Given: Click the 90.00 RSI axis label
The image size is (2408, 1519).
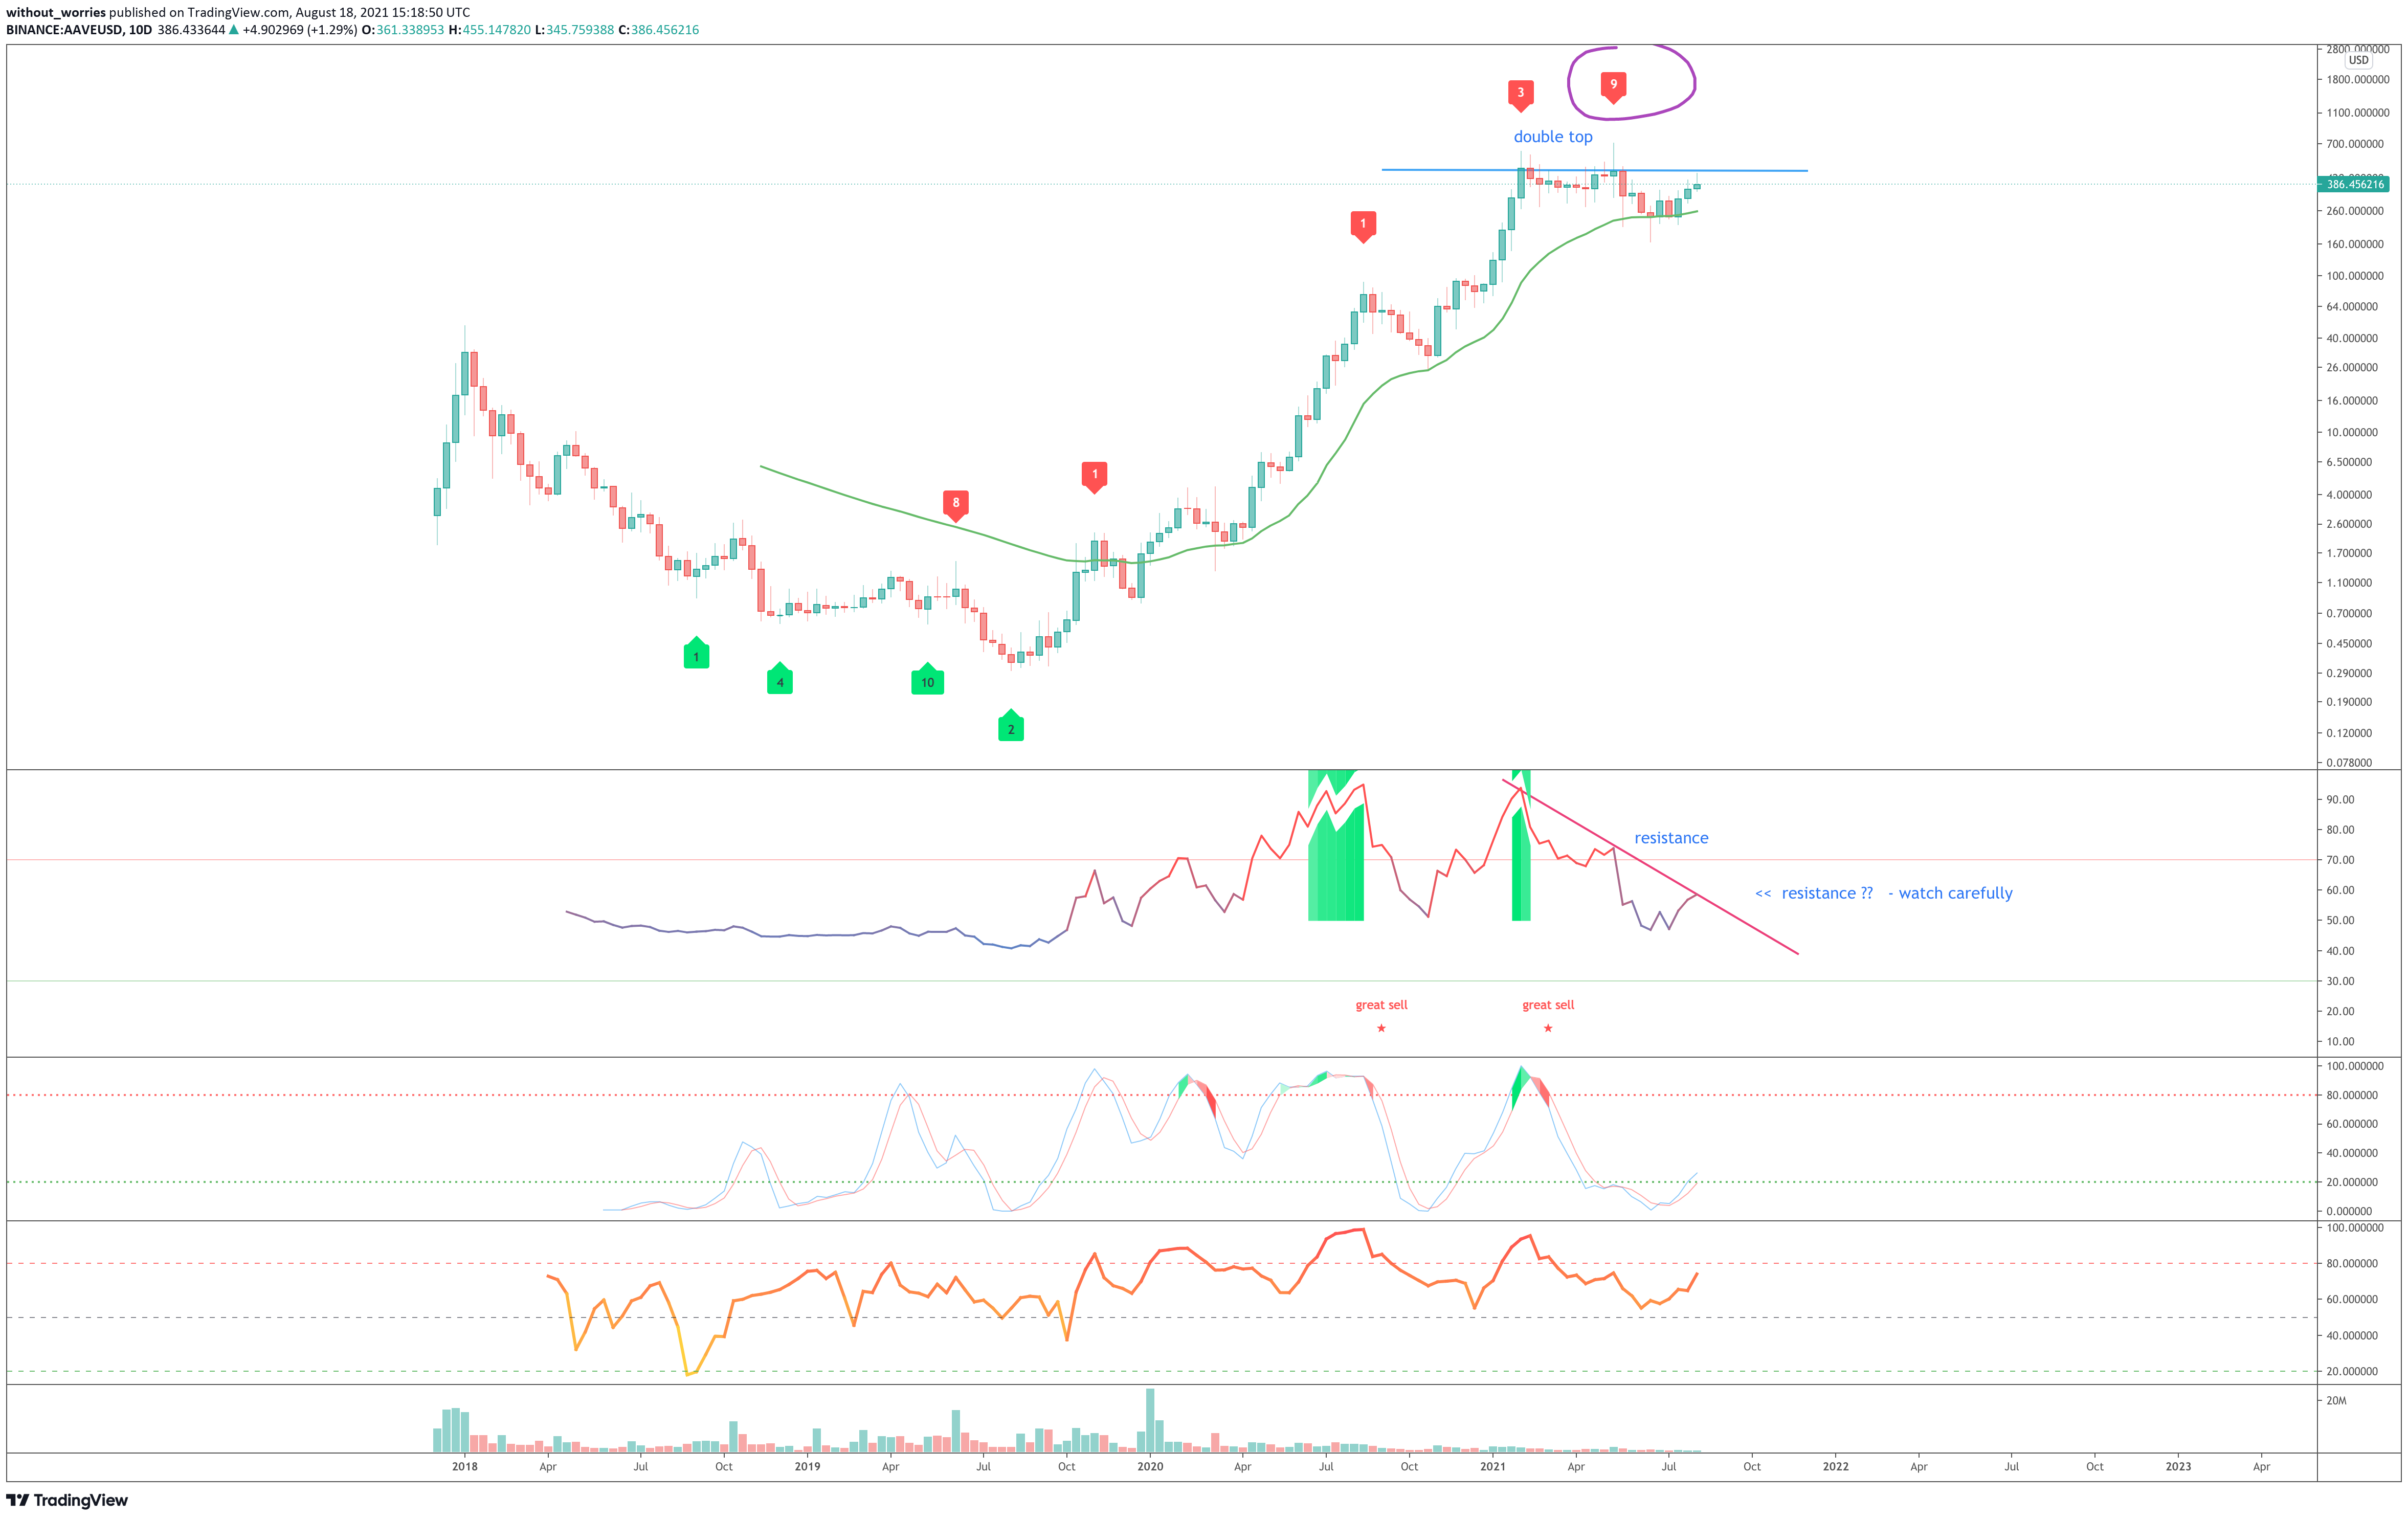Looking at the screenshot, I should coord(2340,800).
